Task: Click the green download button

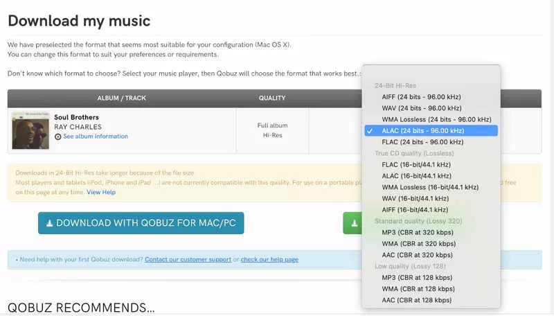Action: pos(352,223)
